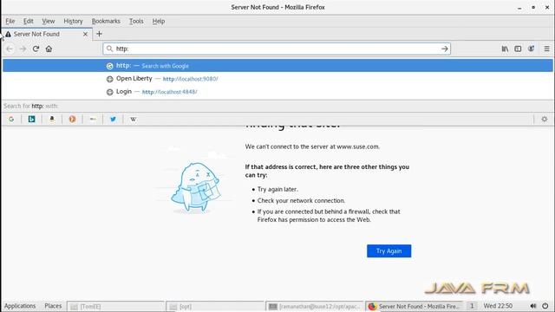Switch to the [opt] taskbar window
Image resolution: width=555 pixels, height=312 pixels.
(215, 306)
